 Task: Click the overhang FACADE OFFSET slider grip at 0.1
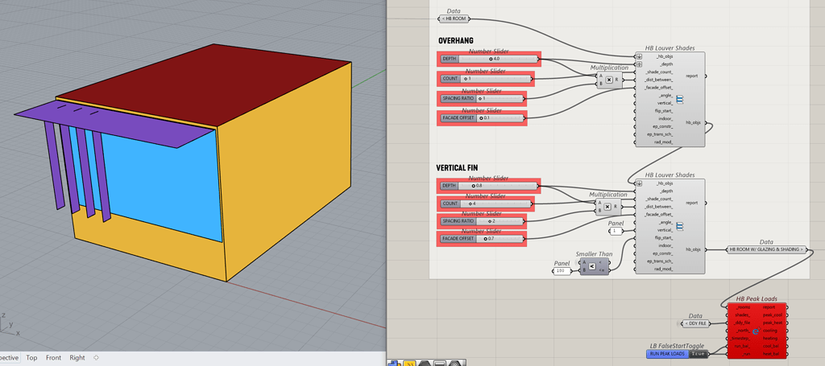481,118
